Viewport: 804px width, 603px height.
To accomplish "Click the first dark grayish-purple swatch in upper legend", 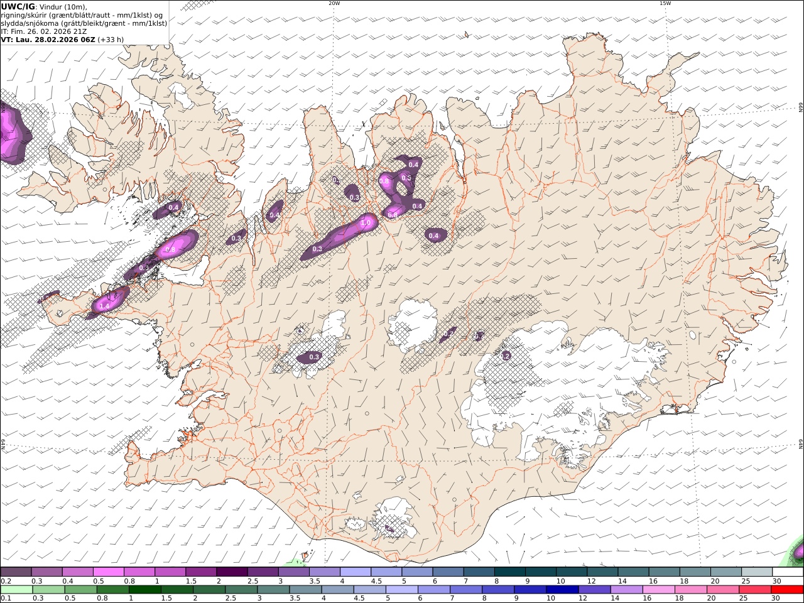I will [16, 572].
